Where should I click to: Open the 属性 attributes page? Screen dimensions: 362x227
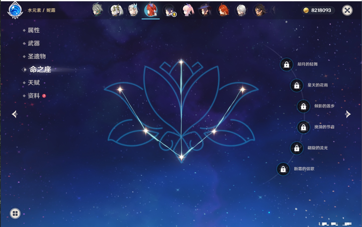coord(34,30)
